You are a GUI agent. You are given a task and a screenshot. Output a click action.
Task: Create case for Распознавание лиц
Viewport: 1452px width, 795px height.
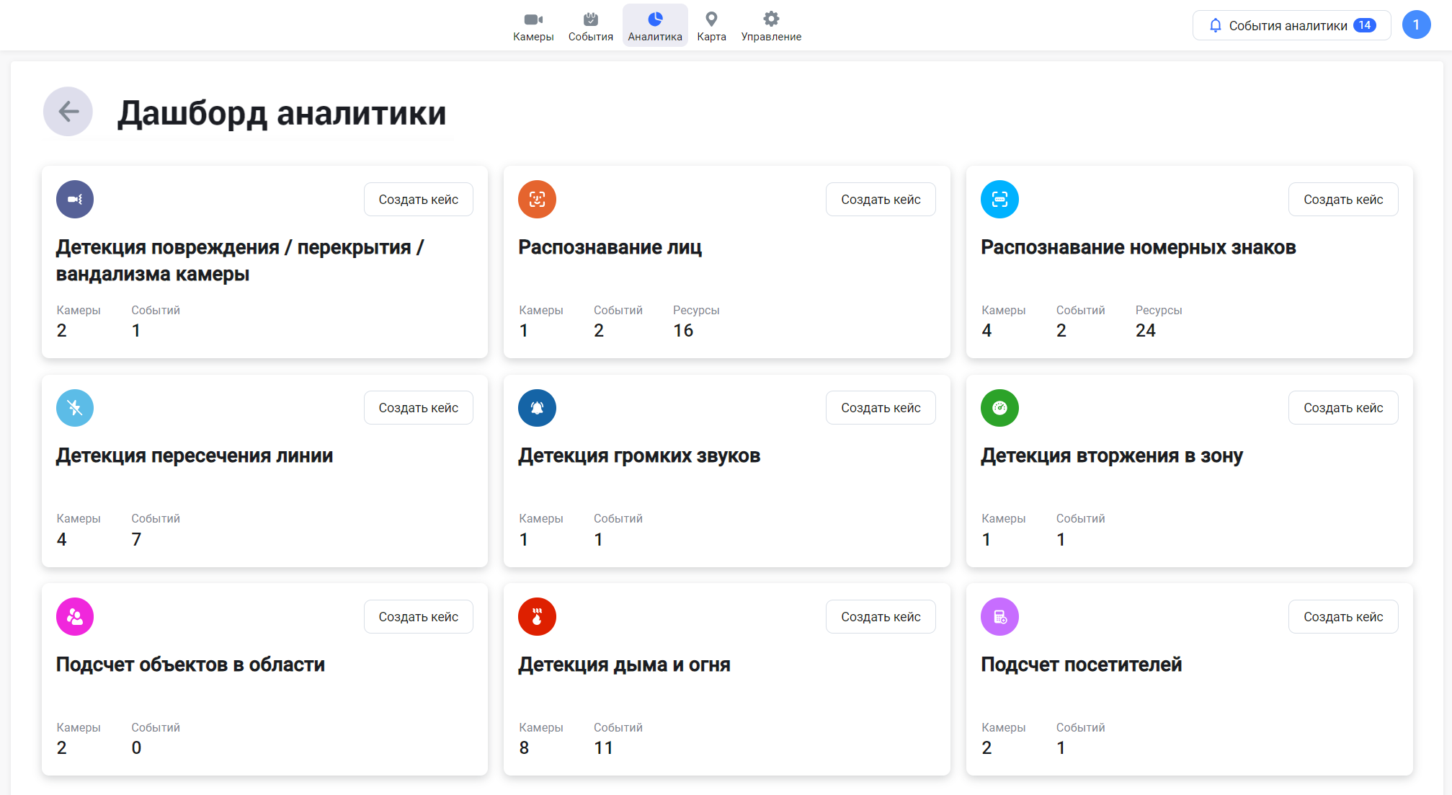point(881,200)
